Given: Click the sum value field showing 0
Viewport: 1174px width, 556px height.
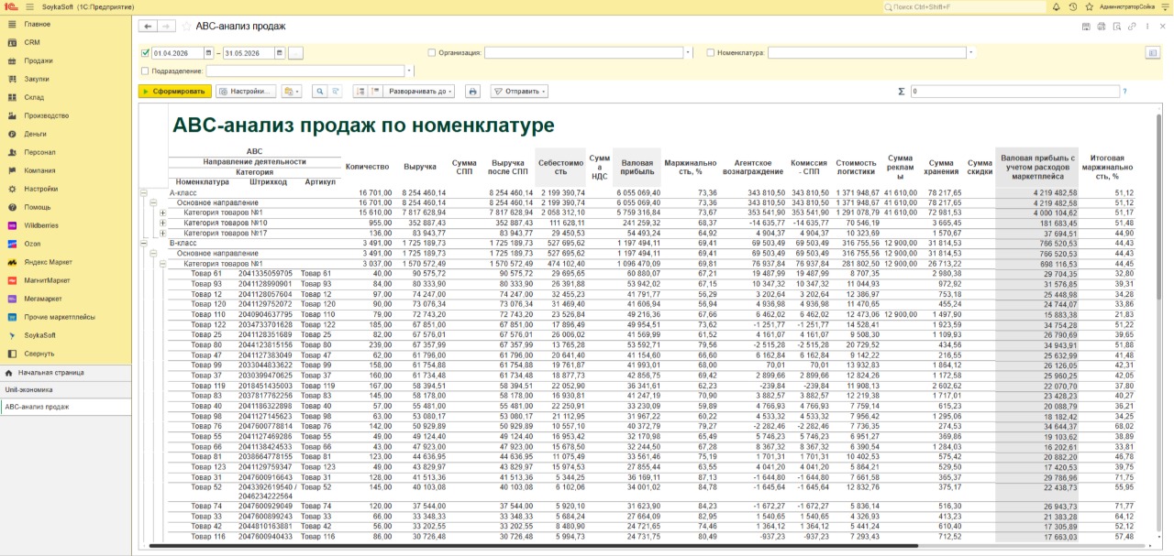Looking at the screenshot, I should point(1014,92).
